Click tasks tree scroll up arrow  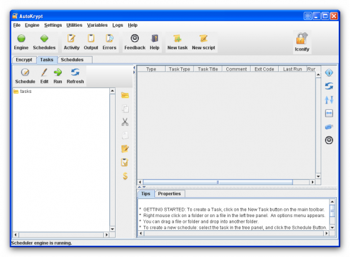[112, 90]
